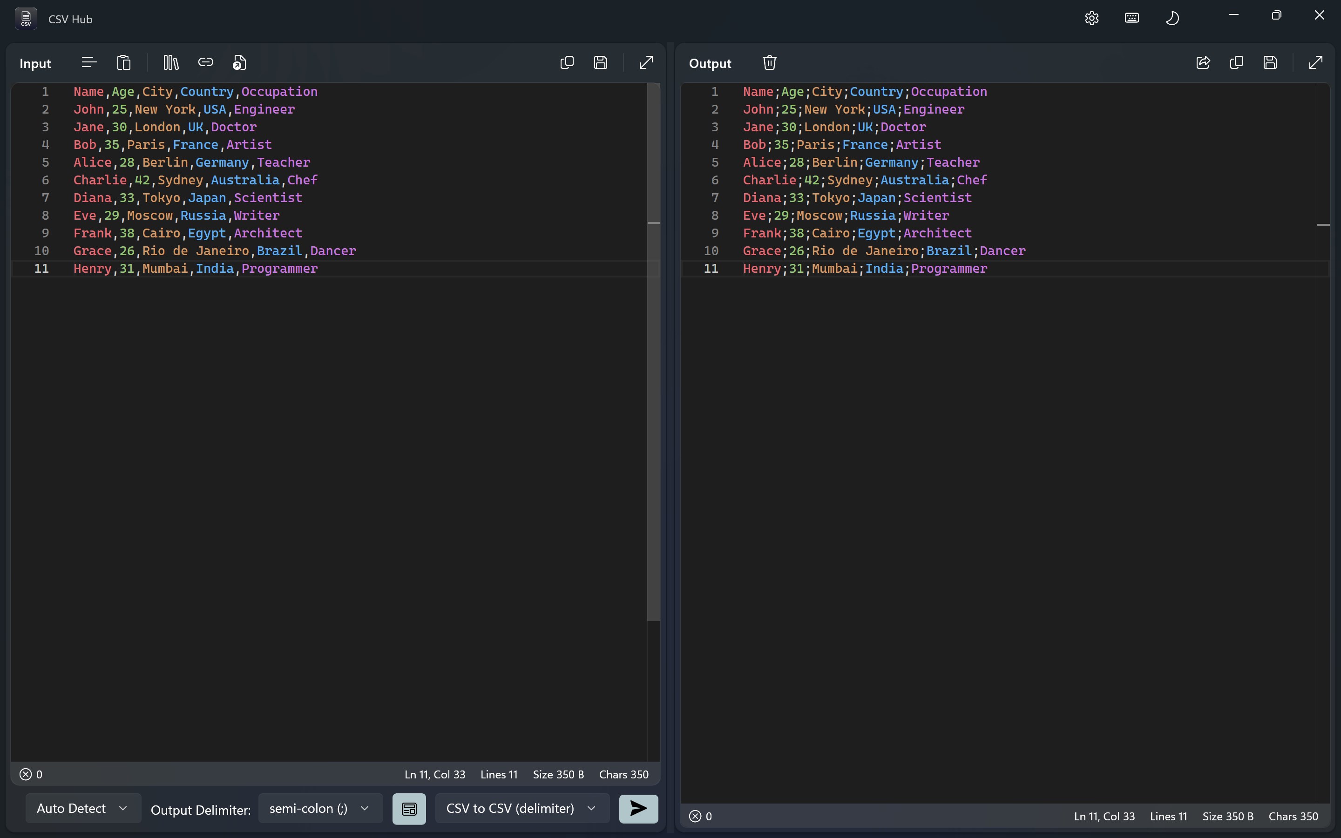Click the load from URL link icon
The width and height of the screenshot is (1341, 838).
[206, 63]
